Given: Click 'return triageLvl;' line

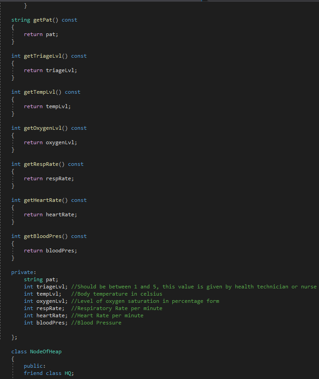Looking at the screenshot, I should coord(50,70).
